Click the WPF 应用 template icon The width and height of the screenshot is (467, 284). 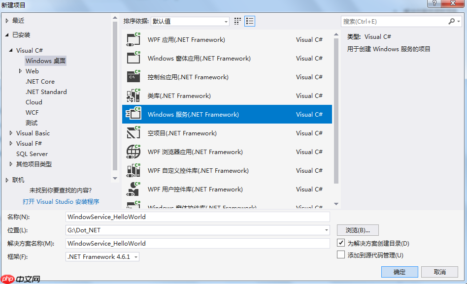tap(133, 39)
